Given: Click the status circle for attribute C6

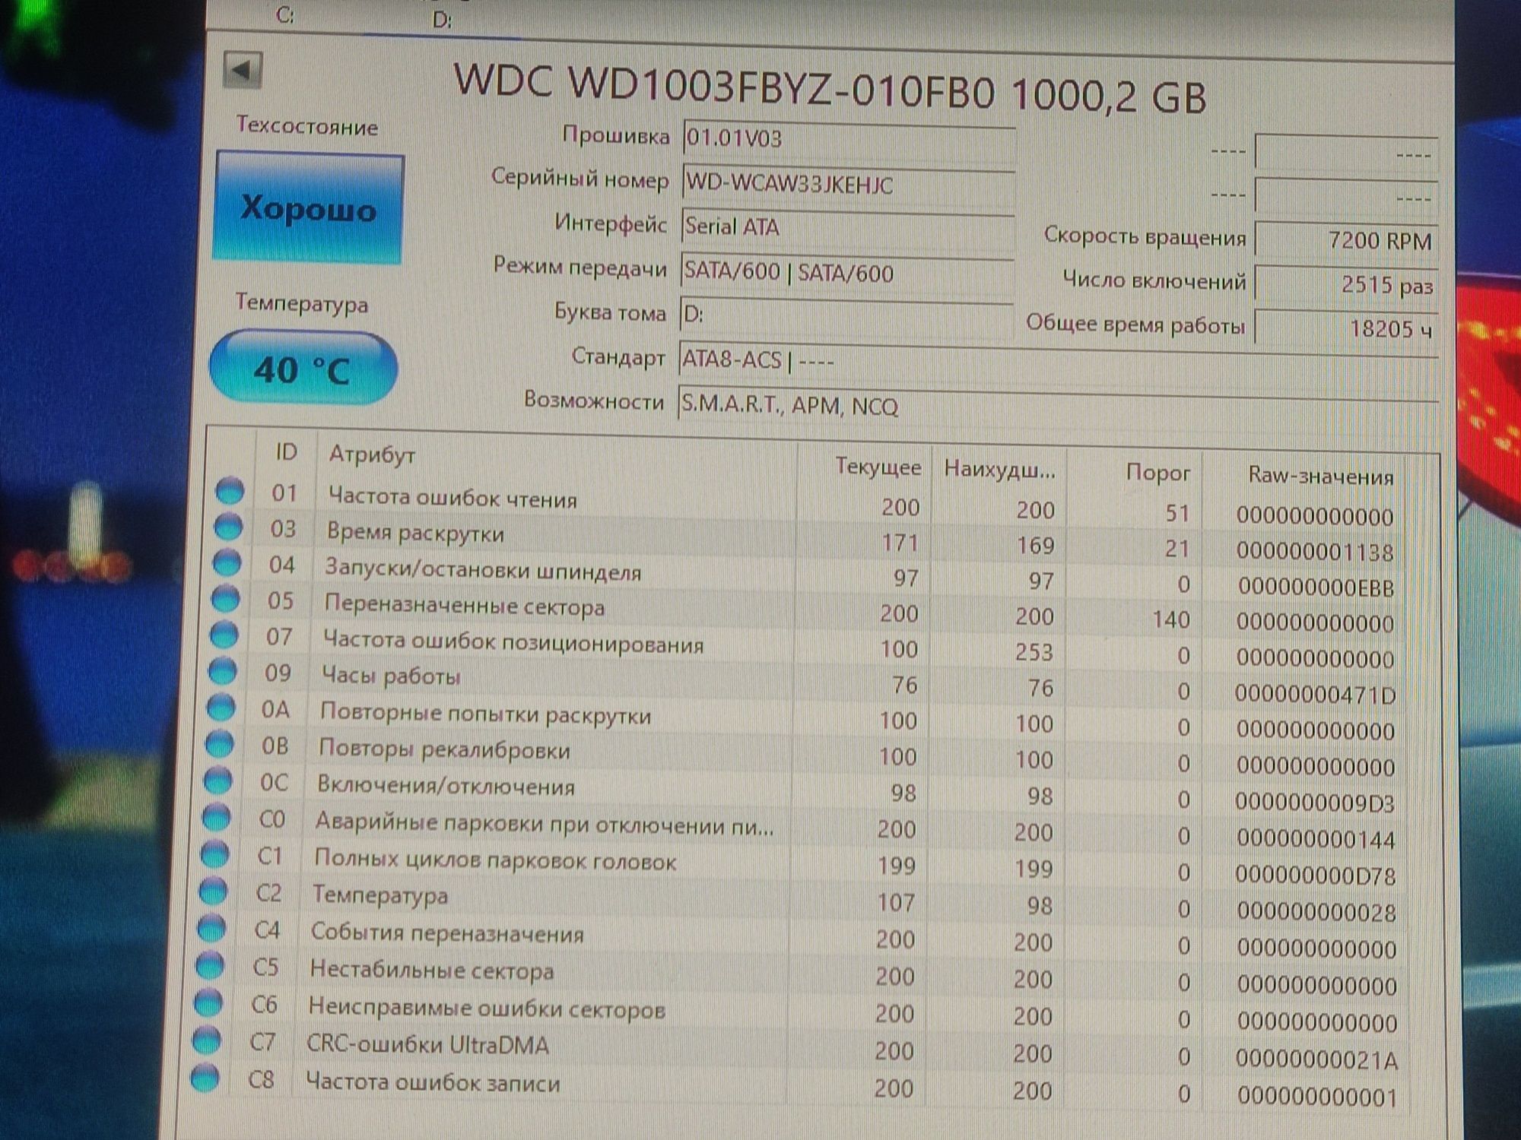Looking at the screenshot, I should coord(209,1002).
